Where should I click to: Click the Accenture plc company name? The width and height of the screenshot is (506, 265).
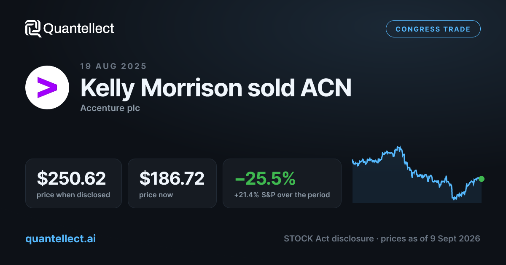click(110, 108)
